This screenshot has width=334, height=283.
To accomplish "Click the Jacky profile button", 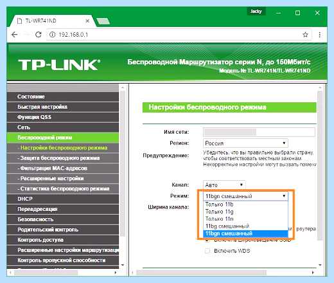I will tap(256, 12).
